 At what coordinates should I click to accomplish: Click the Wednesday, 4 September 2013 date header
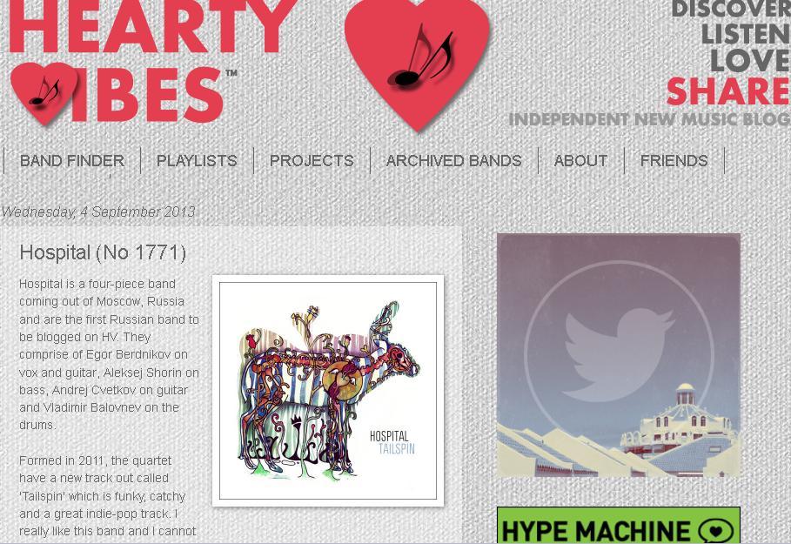[x=98, y=212]
